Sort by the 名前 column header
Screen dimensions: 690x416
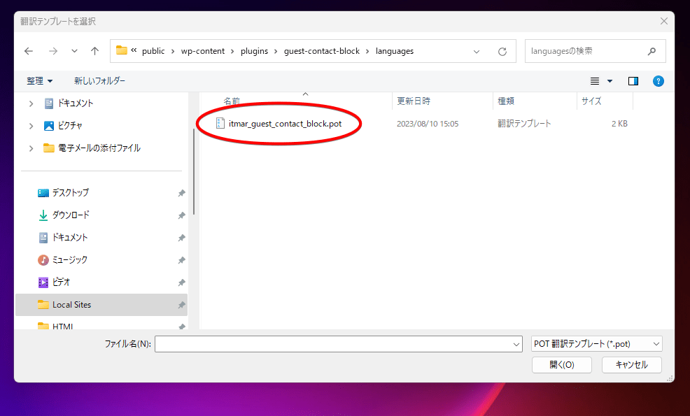[232, 101]
